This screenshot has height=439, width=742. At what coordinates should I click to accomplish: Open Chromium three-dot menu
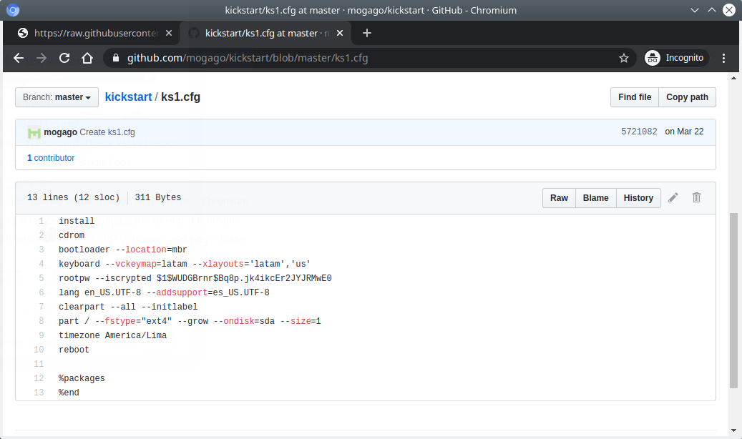[723, 58]
